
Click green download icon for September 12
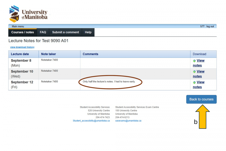(194, 83)
